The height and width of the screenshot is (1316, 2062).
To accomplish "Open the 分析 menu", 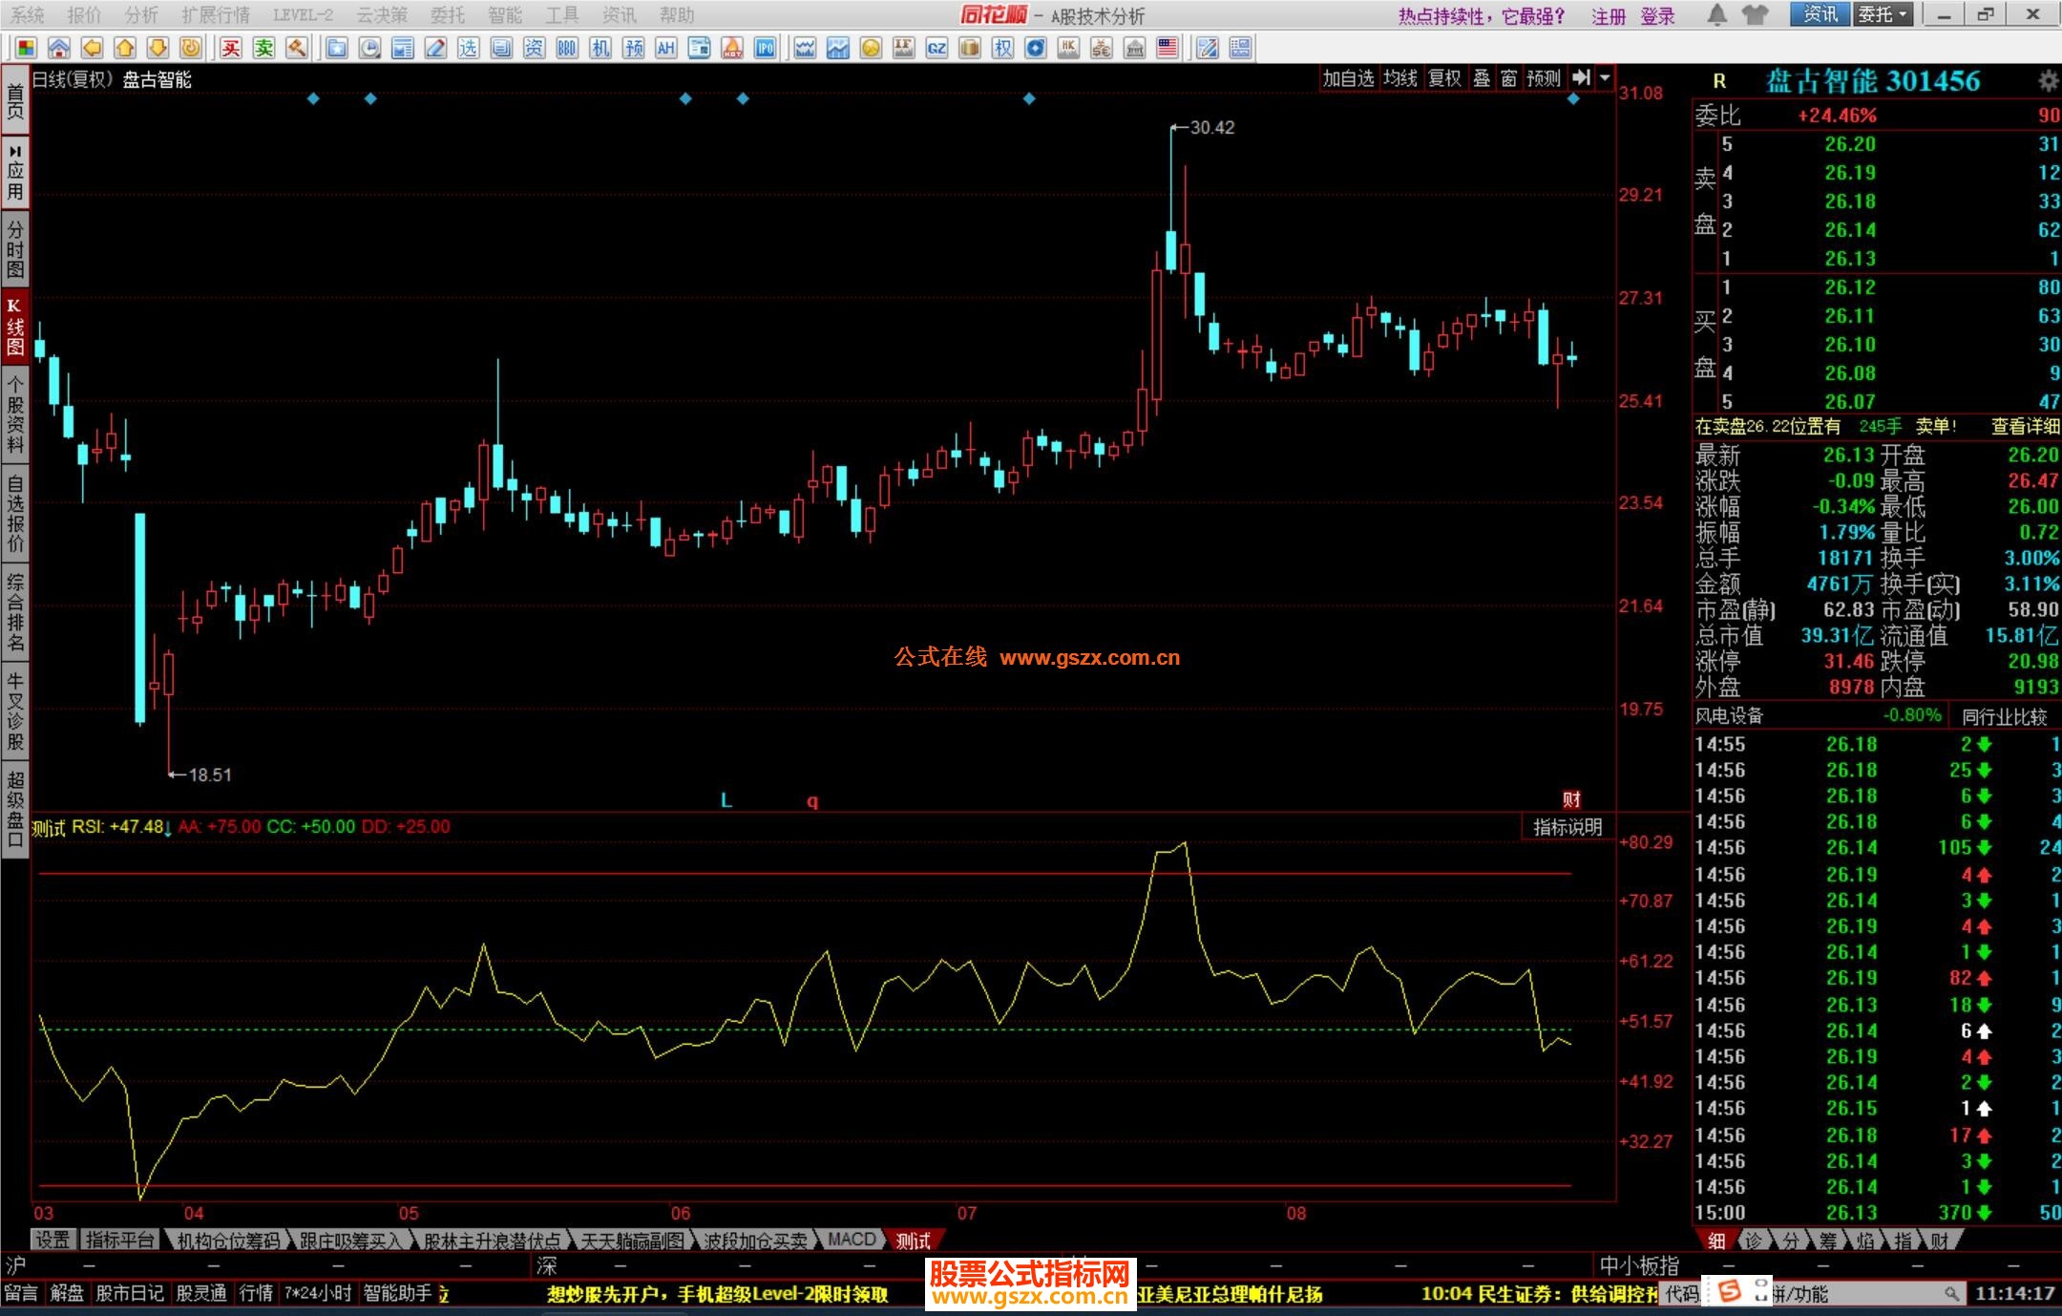I will [x=141, y=15].
